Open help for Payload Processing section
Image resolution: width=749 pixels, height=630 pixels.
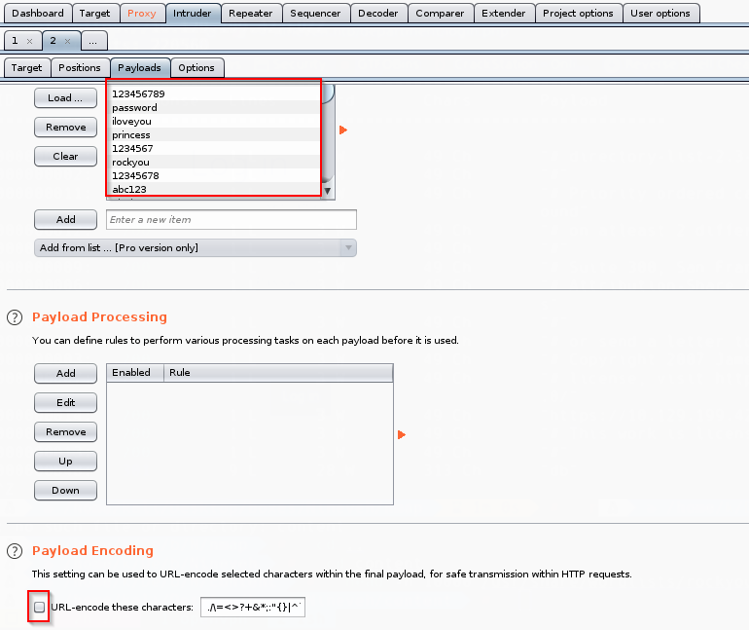pyautogui.click(x=15, y=317)
